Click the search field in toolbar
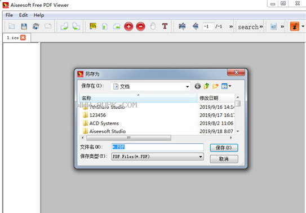The width and height of the screenshot is (306, 213). [248, 26]
